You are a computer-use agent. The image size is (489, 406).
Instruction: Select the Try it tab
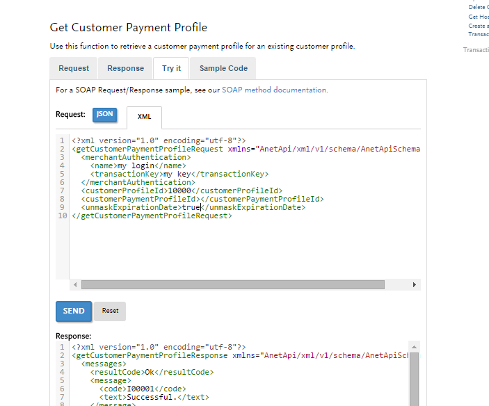click(x=171, y=68)
